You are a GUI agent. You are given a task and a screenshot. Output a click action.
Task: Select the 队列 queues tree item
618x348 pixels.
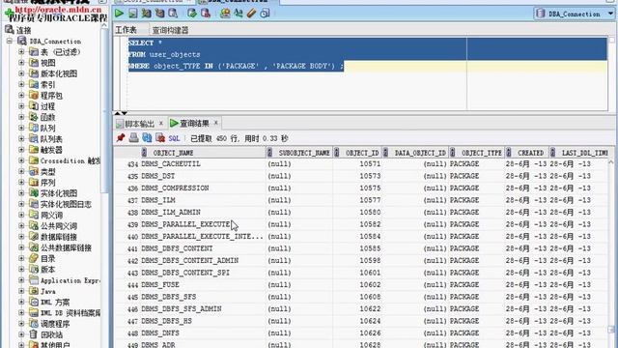point(47,129)
